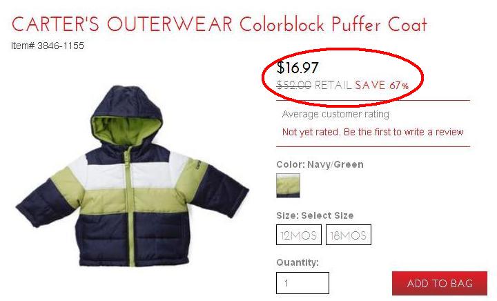Click the Average customer rating label
497x301 pixels.
click(335, 114)
